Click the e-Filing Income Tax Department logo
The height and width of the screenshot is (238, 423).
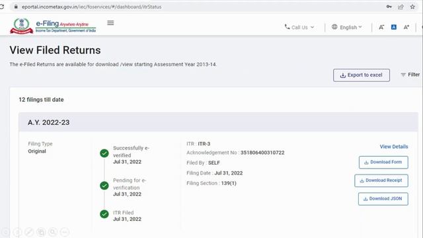point(53,26)
